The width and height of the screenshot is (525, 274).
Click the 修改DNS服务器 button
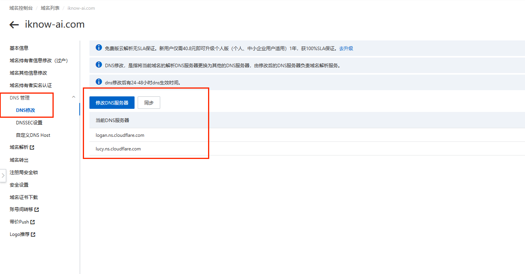click(x=112, y=103)
